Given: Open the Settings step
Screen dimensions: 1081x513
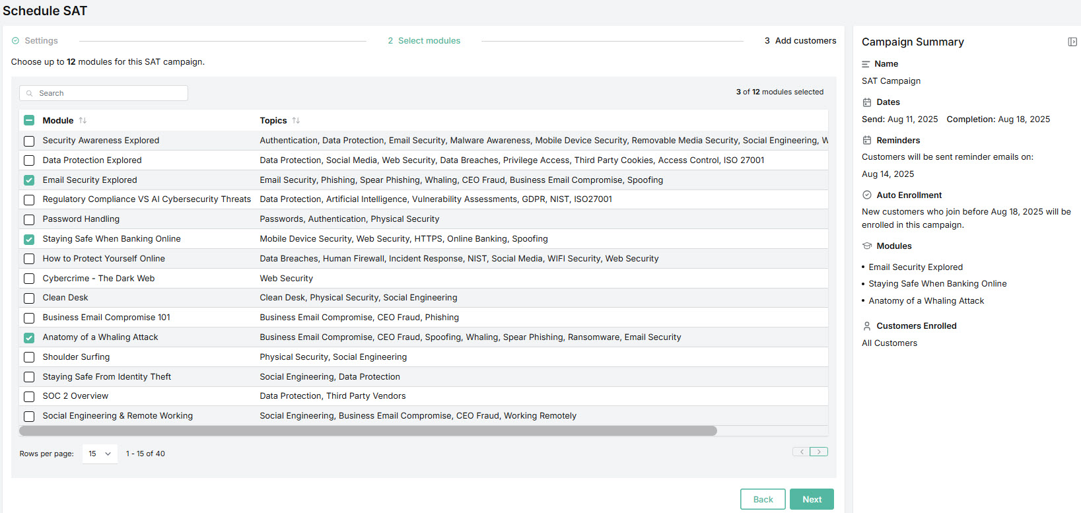Looking at the screenshot, I should tap(41, 41).
